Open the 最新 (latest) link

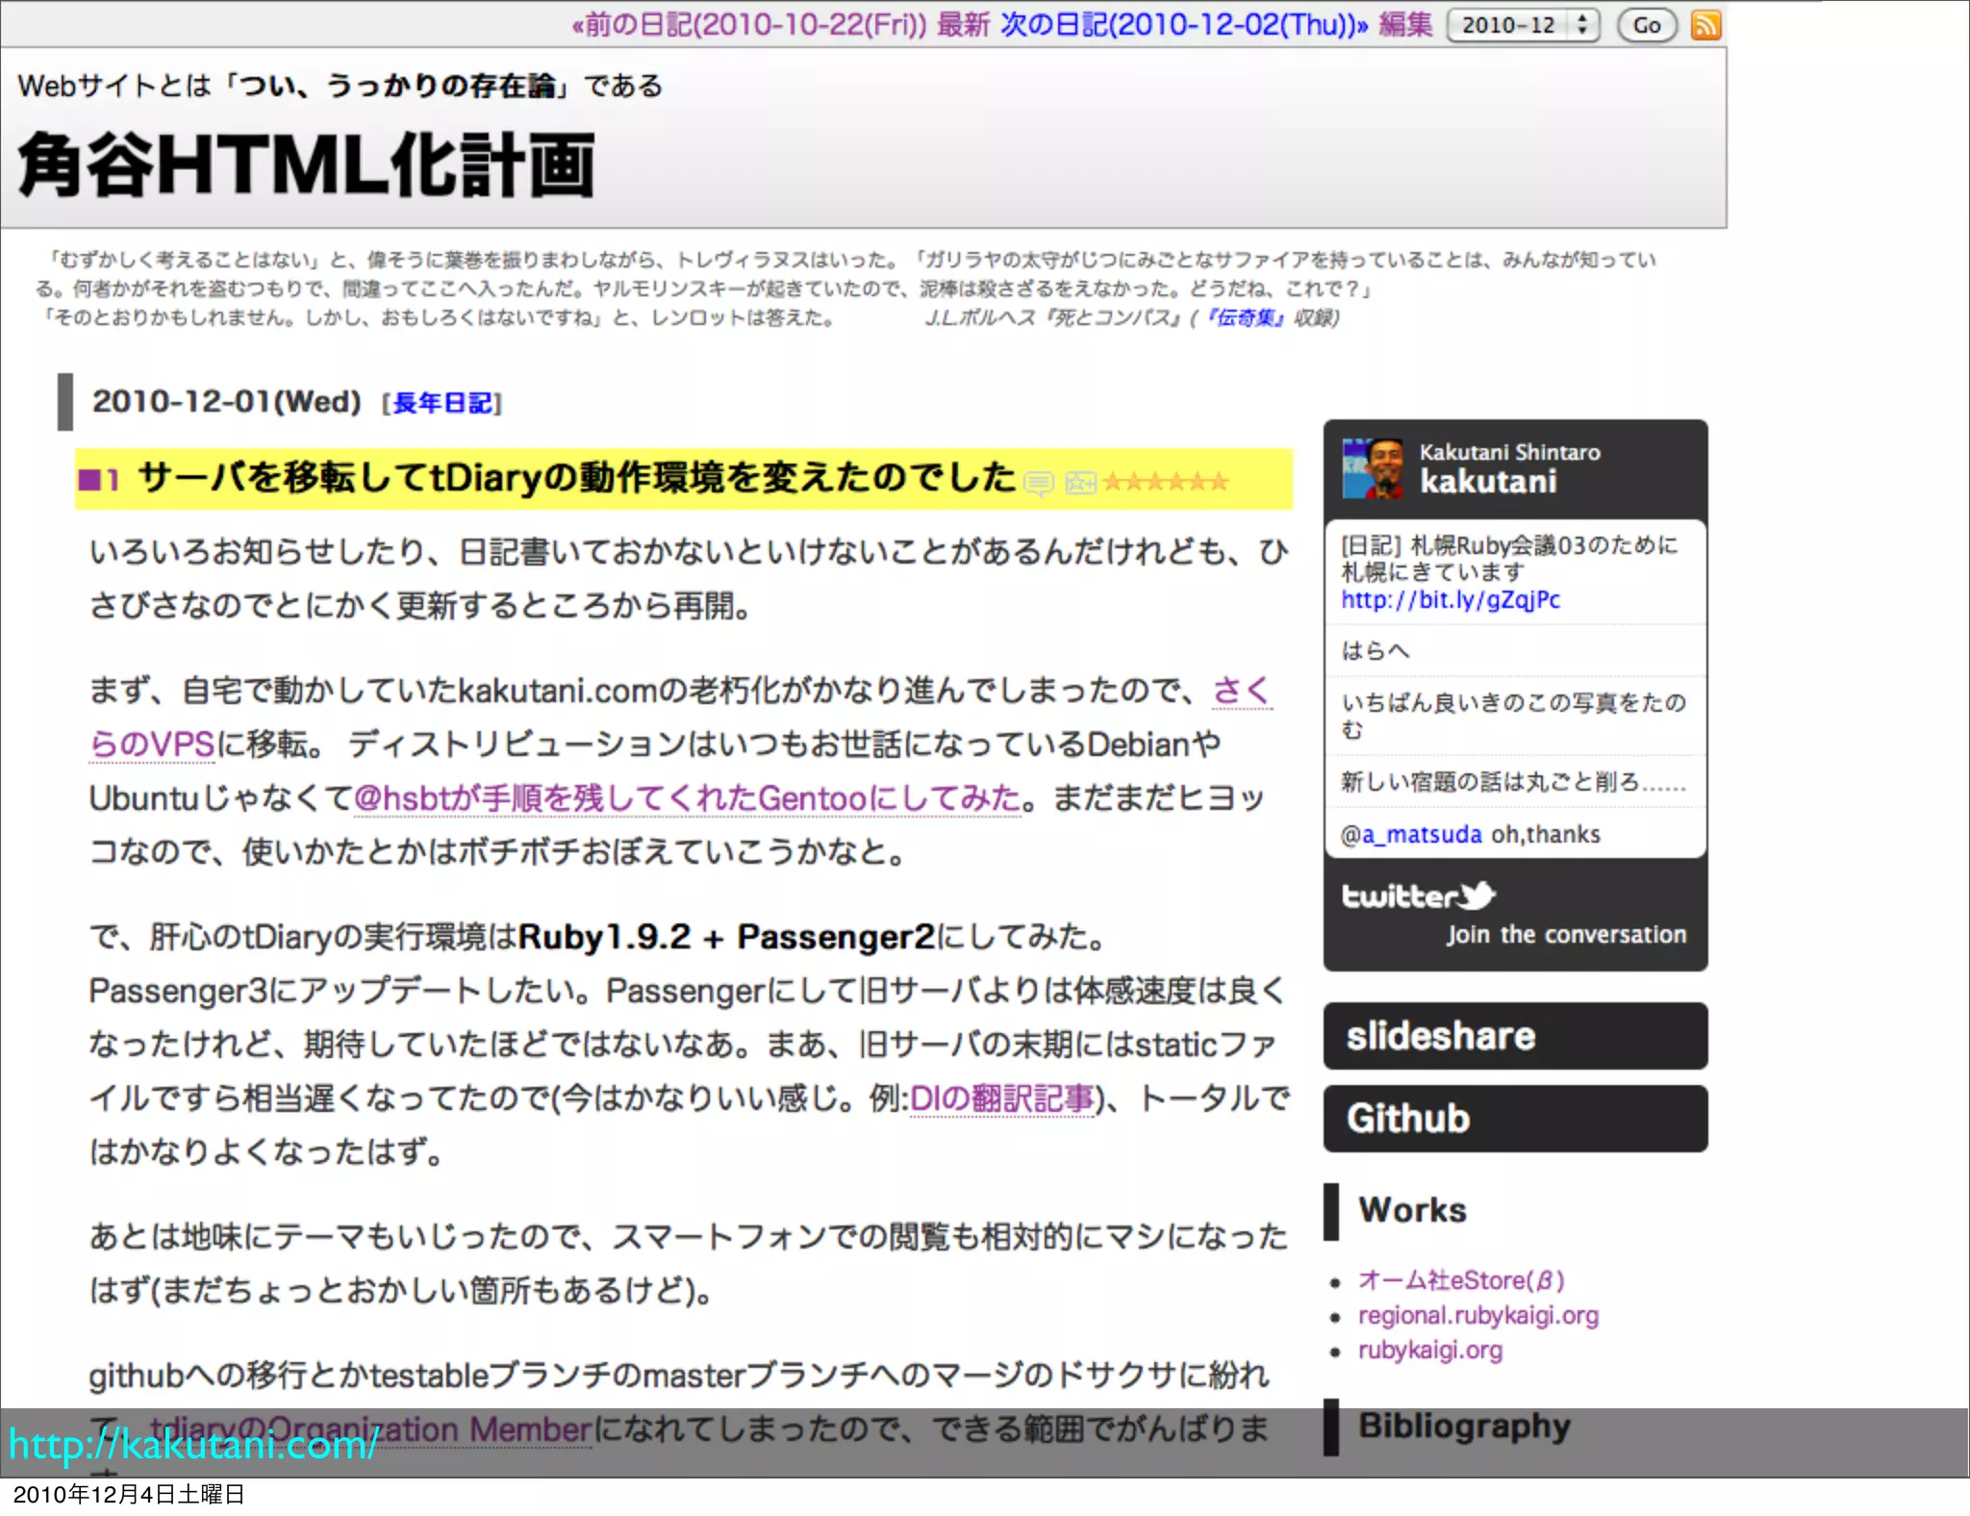(963, 24)
